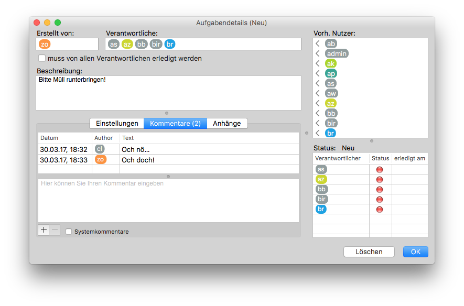464x306 pixels.
Task: Click 'as' badge in status table
Action: point(321,169)
